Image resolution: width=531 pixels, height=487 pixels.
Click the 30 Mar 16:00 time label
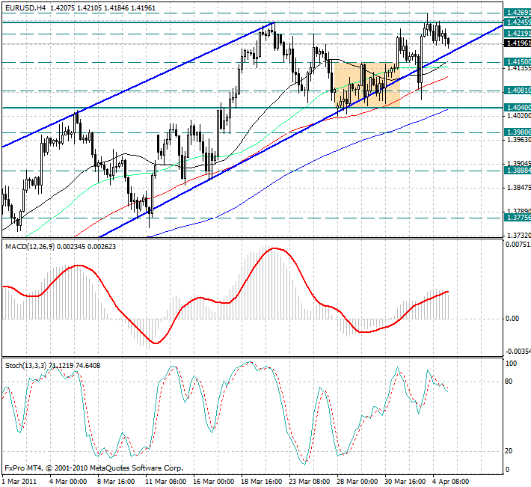point(405,482)
